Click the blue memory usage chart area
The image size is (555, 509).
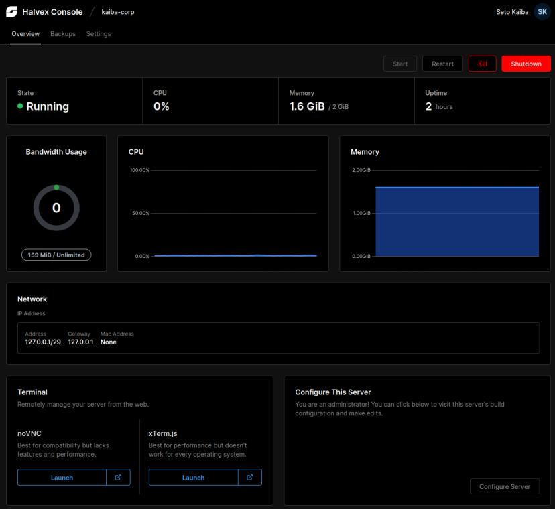[x=457, y=222]
